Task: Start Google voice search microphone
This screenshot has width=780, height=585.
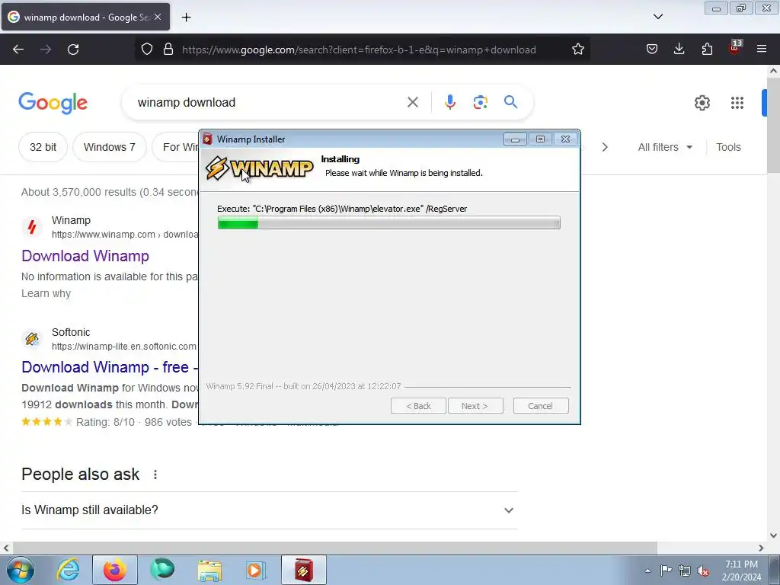Action: point(449,103)
